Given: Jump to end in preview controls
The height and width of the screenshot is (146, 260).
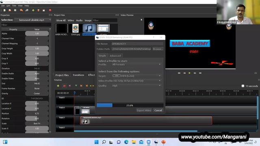Looking at the screenshot, I should point(200,73).
